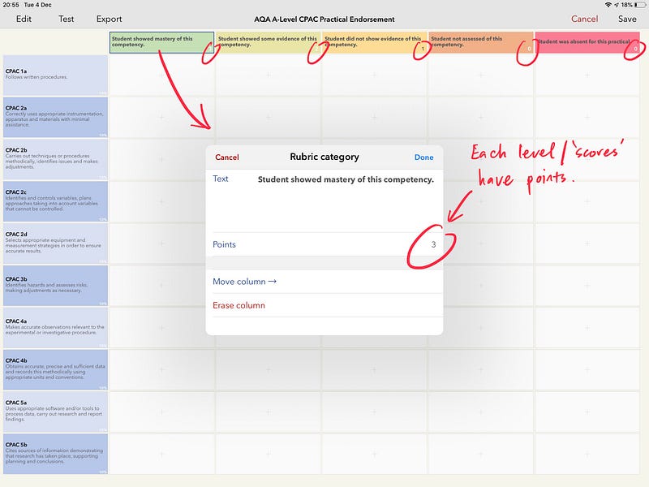Add text to CPAC 1a no-evidence cell
649x487 pixels.
(375, 75)
